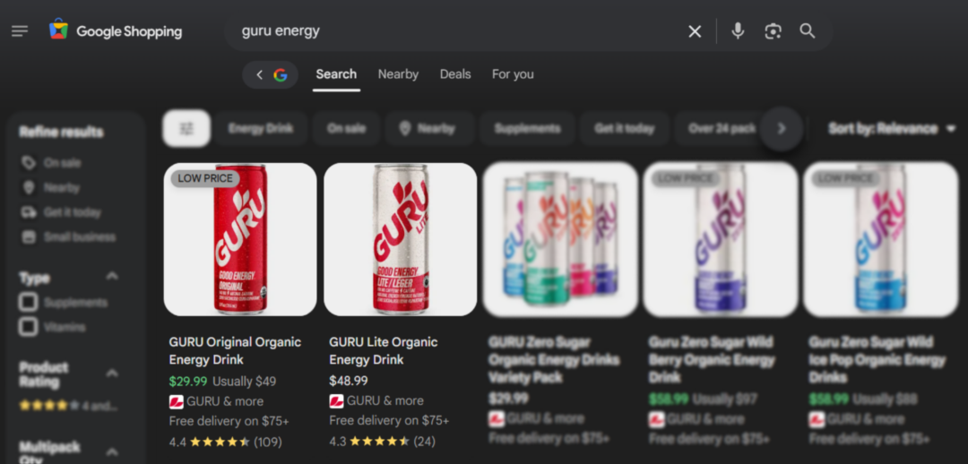Switch to the Search tab
This screenshot has height=464, width=968.
pos(336,74)
